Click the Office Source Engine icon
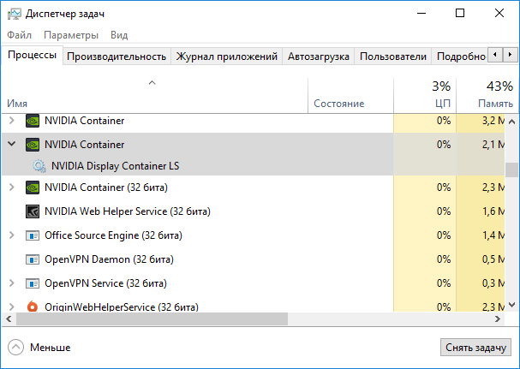 (x=33, y=235)
